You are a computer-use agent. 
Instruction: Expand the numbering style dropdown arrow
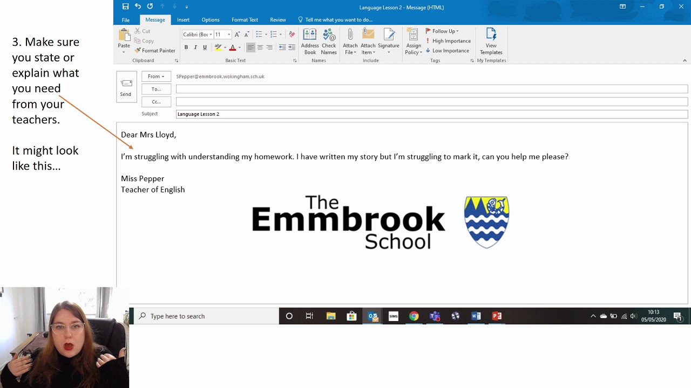pyautogui.click(x=280, y=34)
